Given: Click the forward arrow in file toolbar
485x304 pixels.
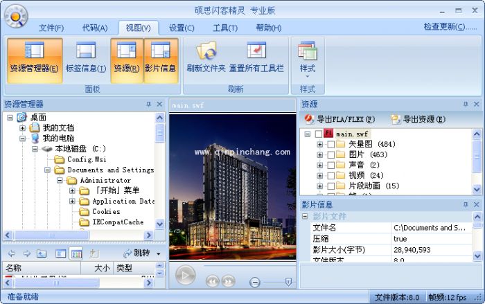Looking at the screenshot, I should point(27,253).
